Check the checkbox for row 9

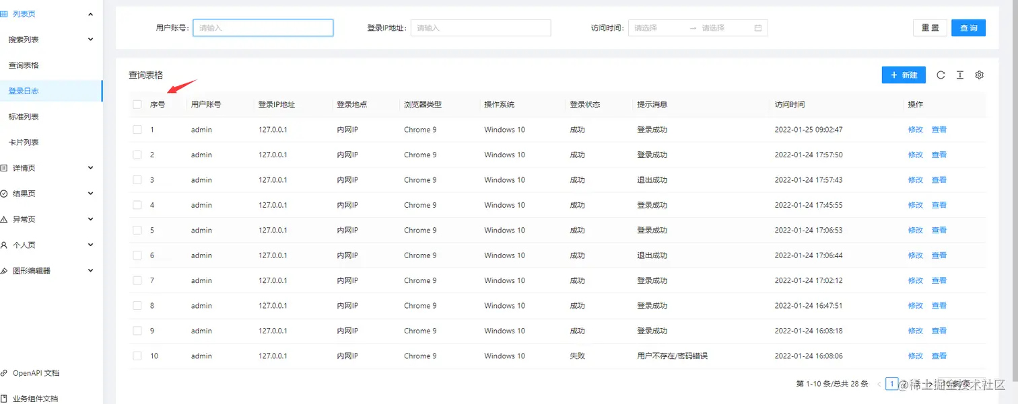(137, 331)
